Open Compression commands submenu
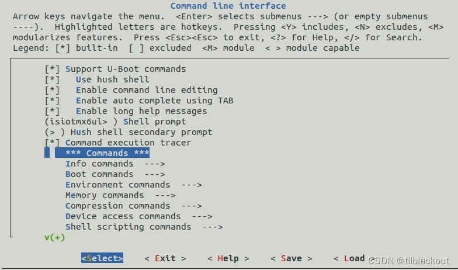 pyautogui.click(x=133, y=206)
